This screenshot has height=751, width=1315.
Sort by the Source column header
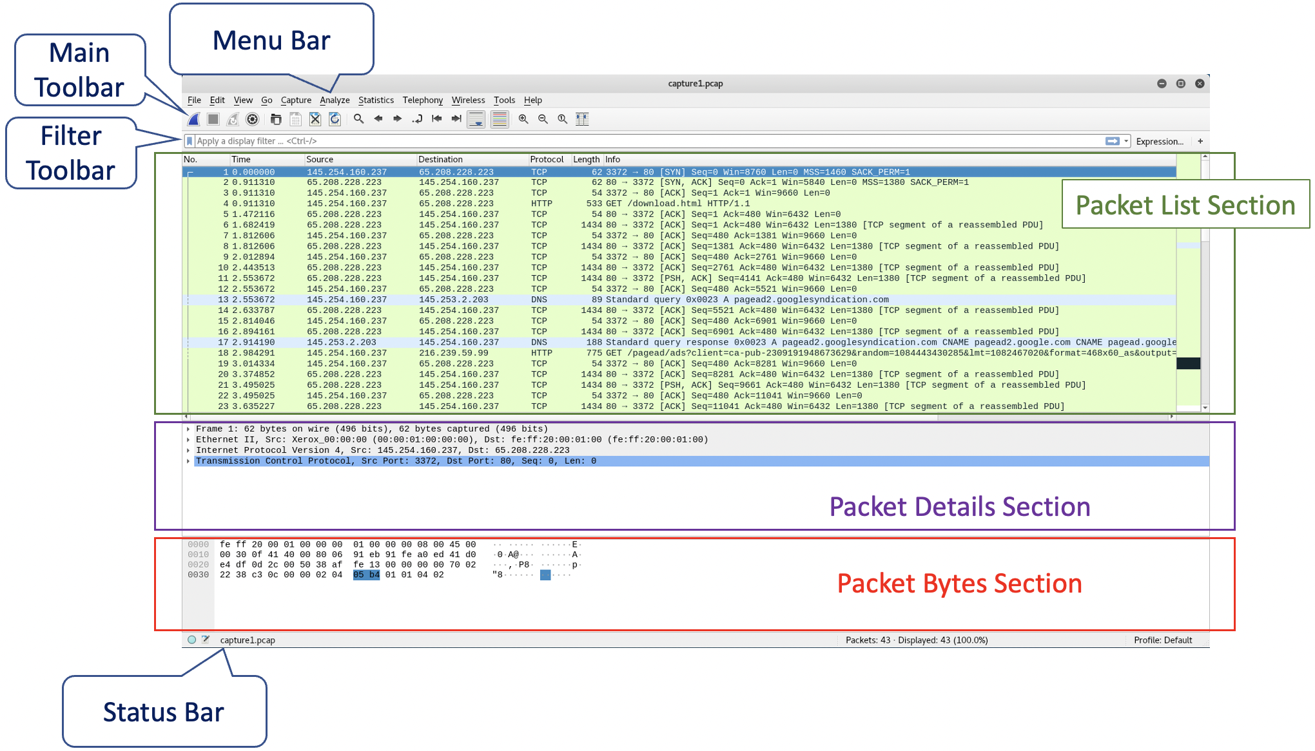tap(360, 160)
